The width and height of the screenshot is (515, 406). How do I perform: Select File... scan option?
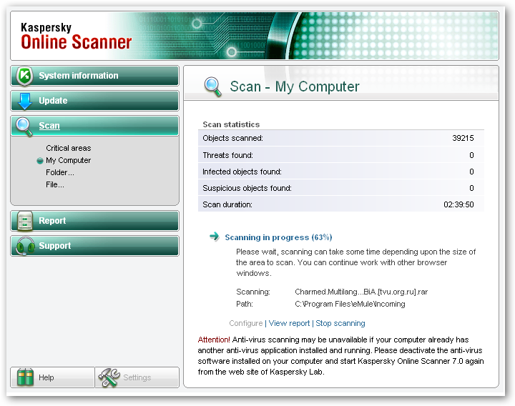[x=54, y=184]
